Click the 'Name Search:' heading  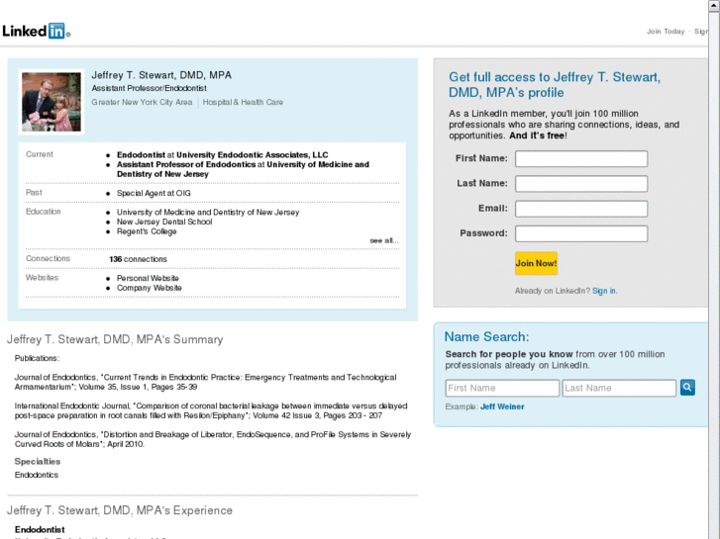(x=486, y=336)
